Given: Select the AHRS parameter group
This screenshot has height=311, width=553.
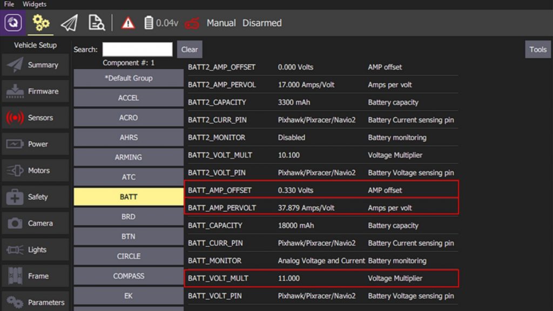Looking at the screenshot, I should tap(129, 138).
